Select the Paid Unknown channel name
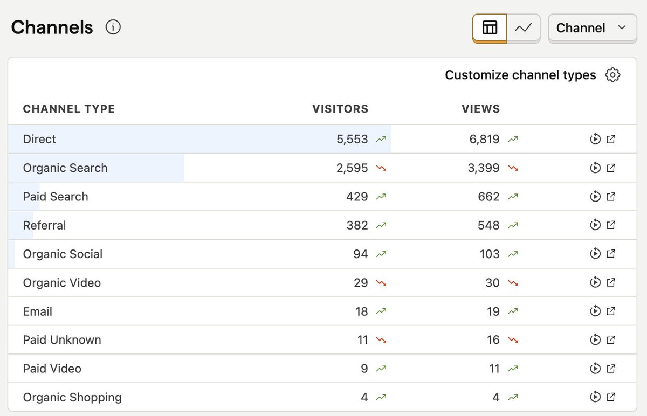647x416 pixels. pyautogui.click(x=62, y=340)
